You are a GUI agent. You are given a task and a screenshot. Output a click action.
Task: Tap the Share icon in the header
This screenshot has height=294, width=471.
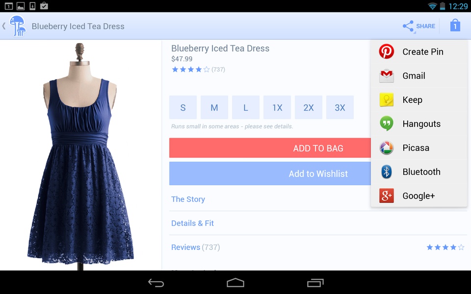(408, 26)
